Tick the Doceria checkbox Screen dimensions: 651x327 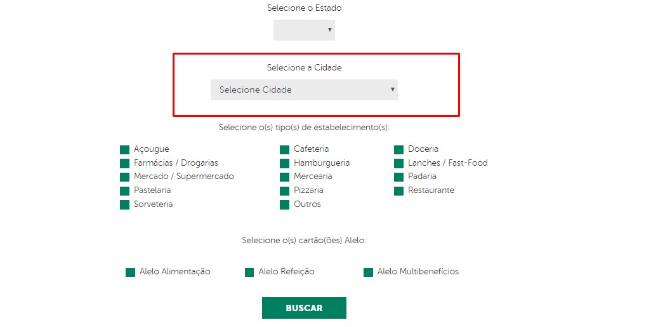point(398,150)
